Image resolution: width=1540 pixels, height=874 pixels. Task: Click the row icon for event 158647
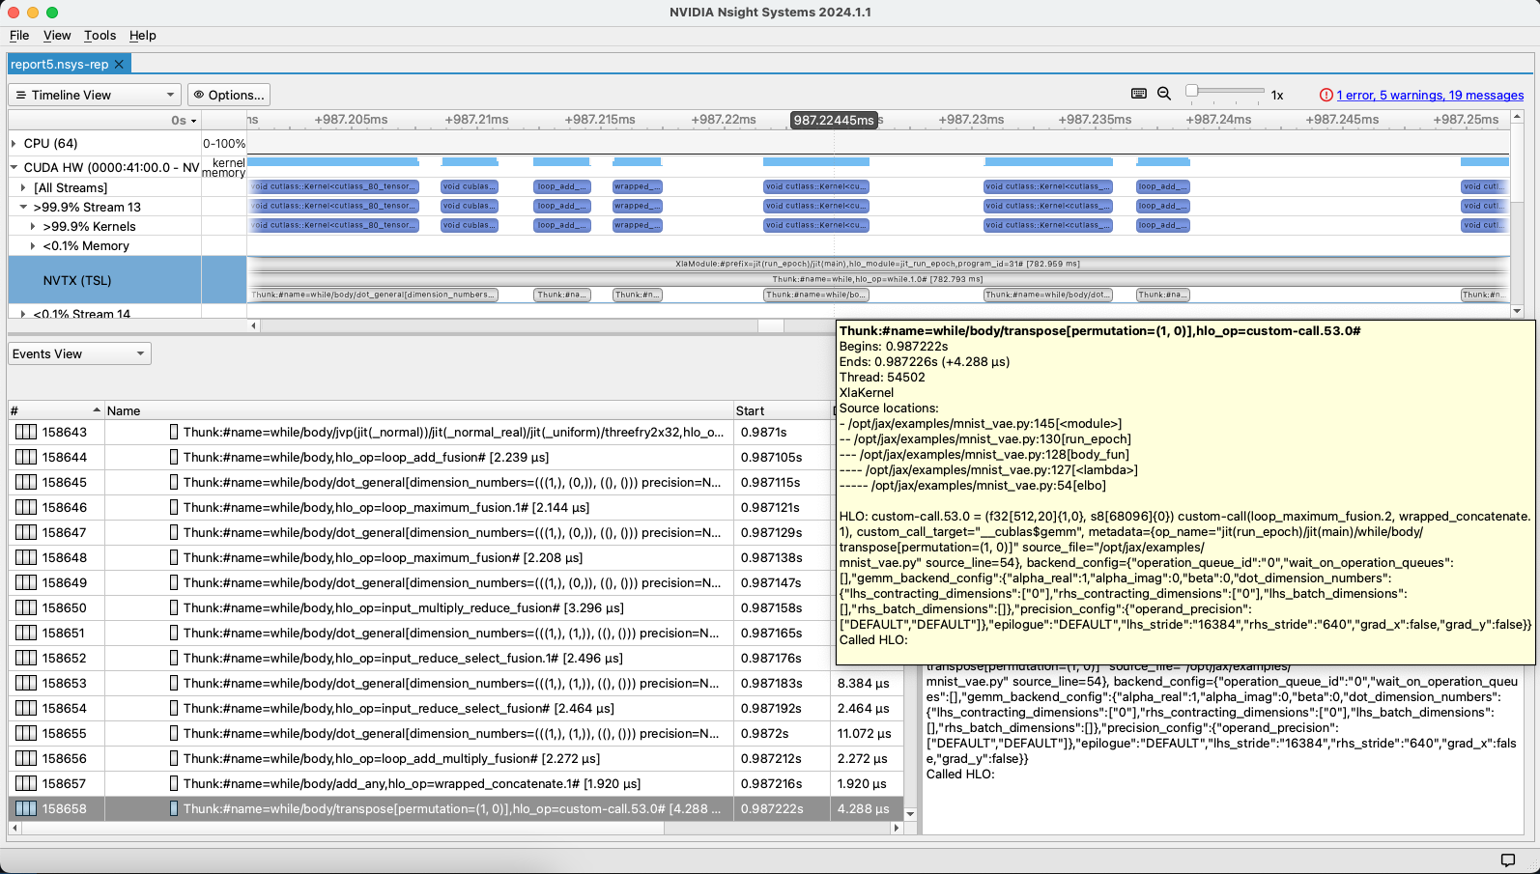click(26, 532)
